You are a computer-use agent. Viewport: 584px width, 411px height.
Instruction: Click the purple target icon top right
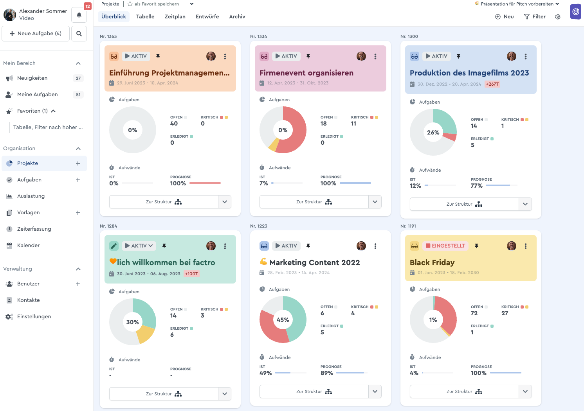[x=575, y=12]
